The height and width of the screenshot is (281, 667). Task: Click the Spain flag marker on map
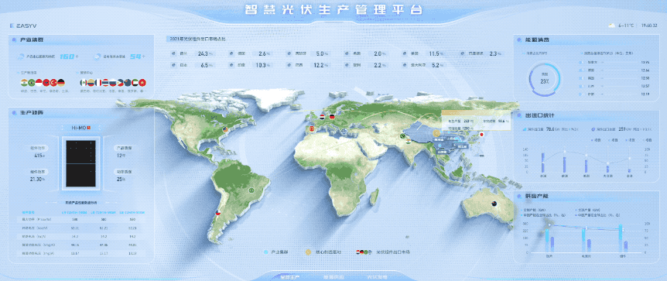pyautogui.click(x=311, y=129)
